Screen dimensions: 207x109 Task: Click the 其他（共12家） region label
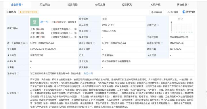point(38,37)
